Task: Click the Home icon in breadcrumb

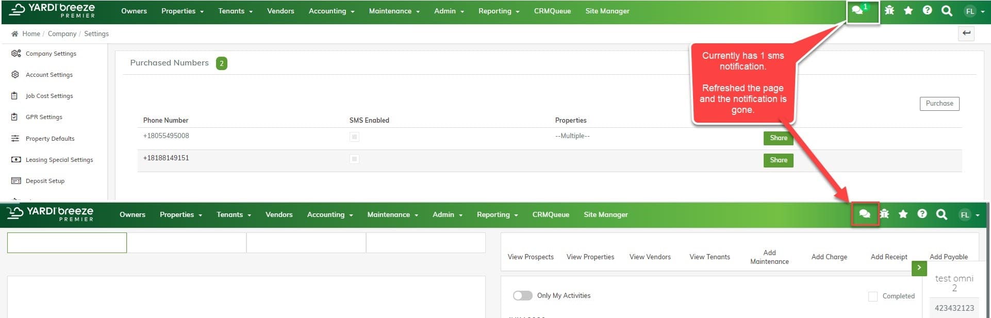Action: coord(14,34)
